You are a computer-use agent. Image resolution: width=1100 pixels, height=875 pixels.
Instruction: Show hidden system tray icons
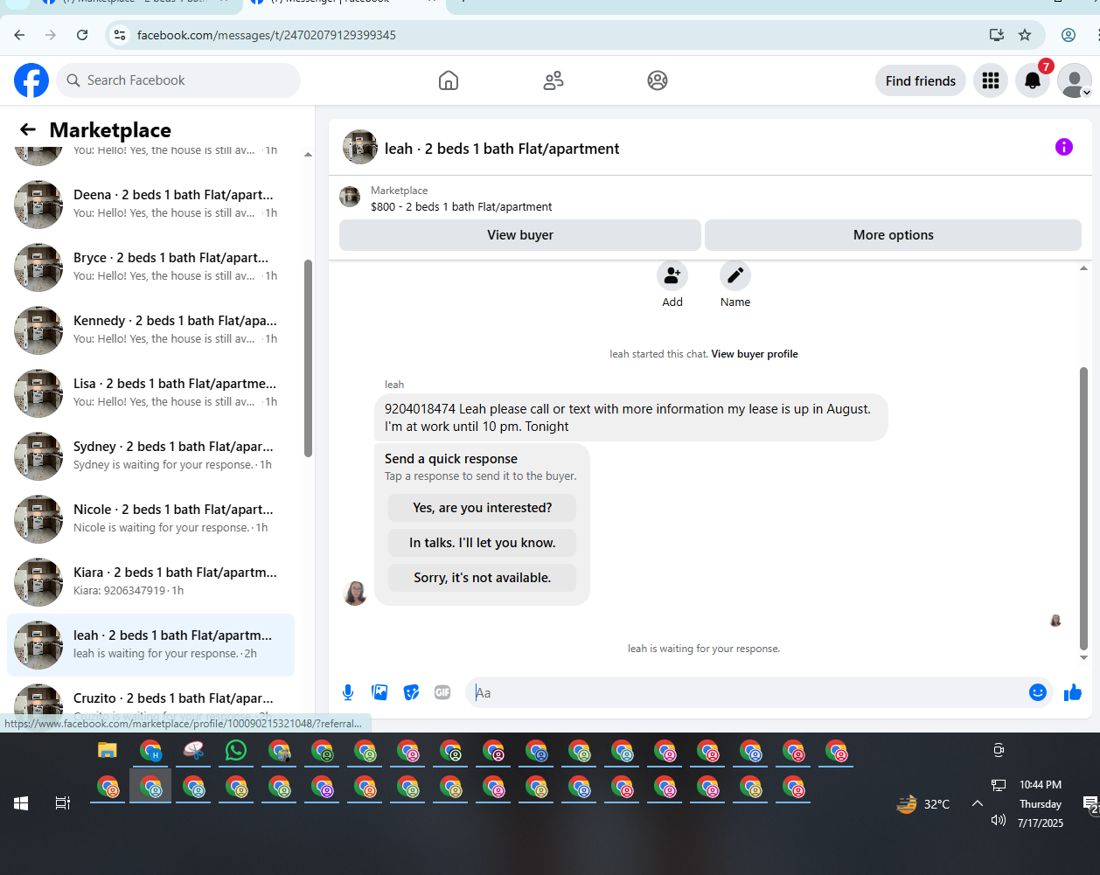[978, 803]
